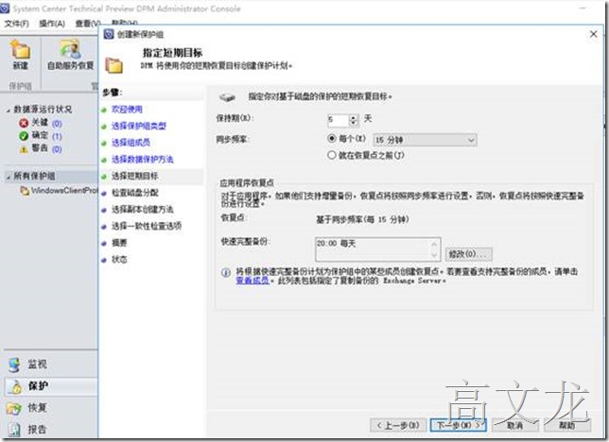Click the 帮助 help button

click(567, 425)
